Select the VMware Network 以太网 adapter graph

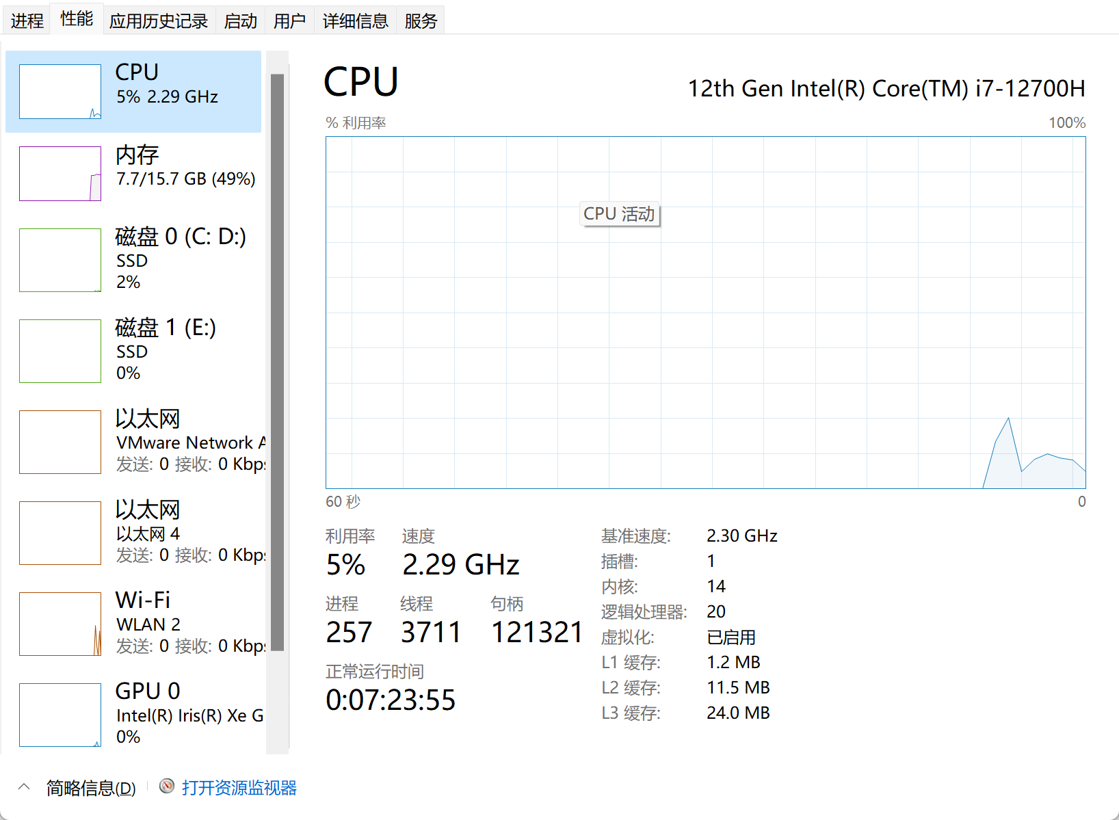60,442
